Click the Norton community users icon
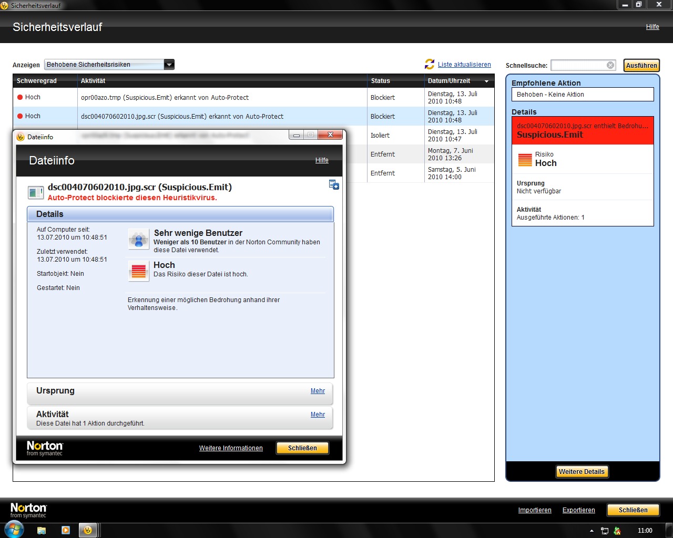 (139, 240)
